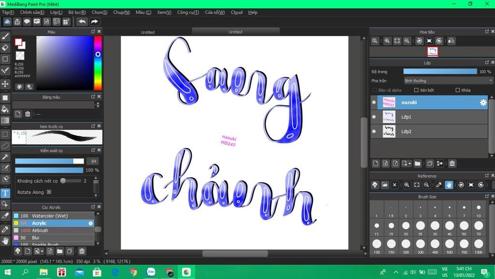
Task: Enable the Khóa lock checkbox
Action: pos(458,90)
